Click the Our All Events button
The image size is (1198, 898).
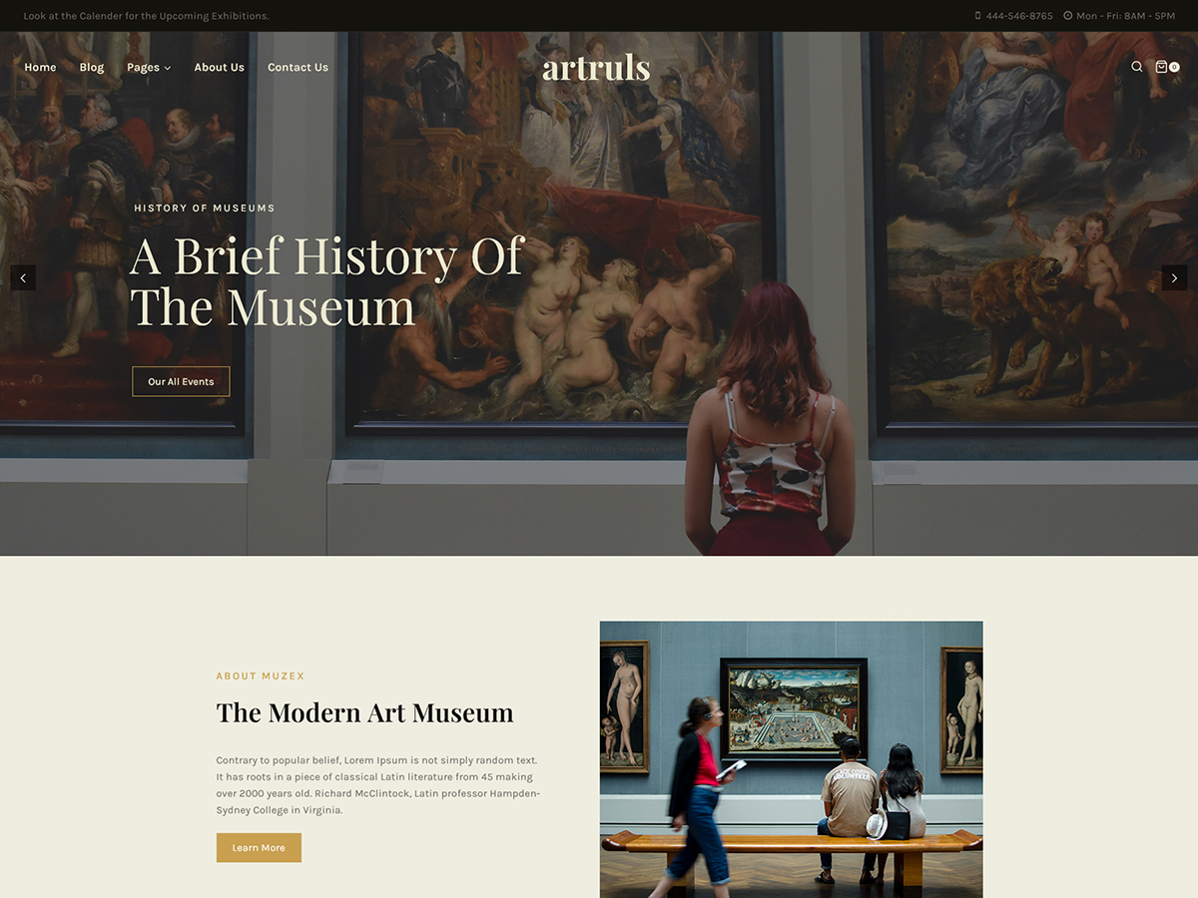[181, 381]
